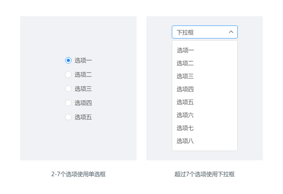Select 选项五 in the dropdown list
283x194 pixels.
coord(185,102)
